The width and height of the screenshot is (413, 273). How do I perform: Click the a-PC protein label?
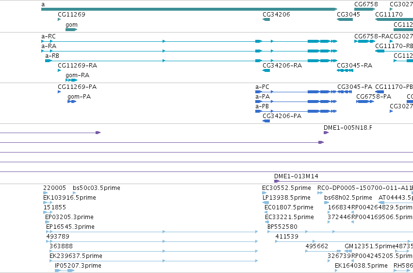pos(262,87)
